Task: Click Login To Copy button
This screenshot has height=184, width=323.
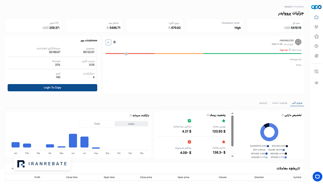Action: pos(52,88)
